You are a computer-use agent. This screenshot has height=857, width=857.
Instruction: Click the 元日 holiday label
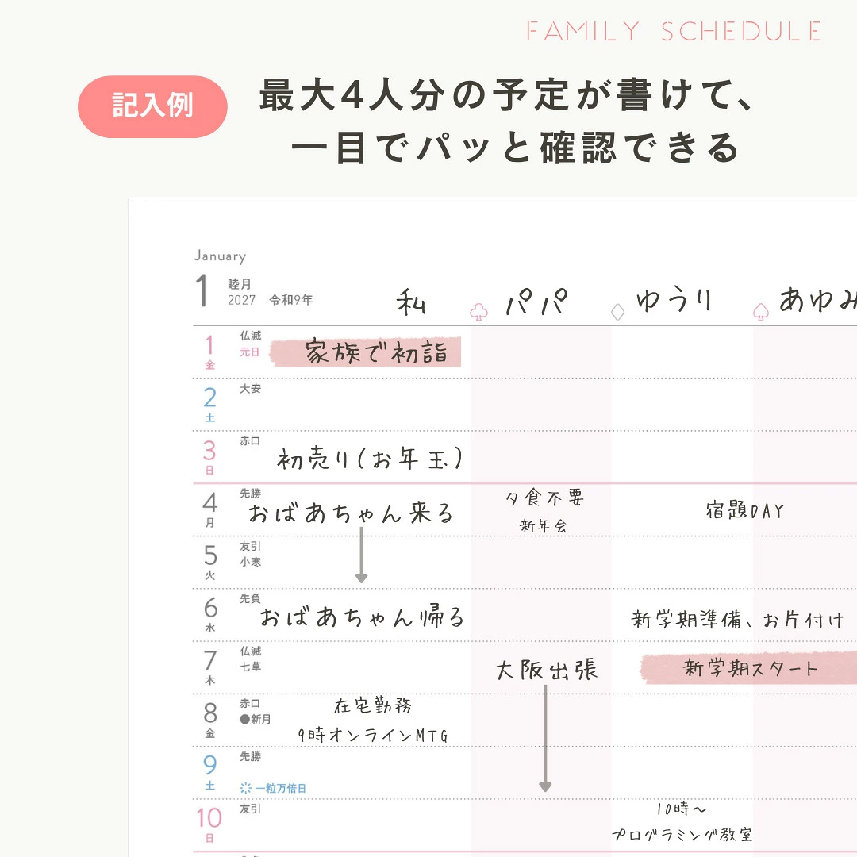(x=250, y=352)
